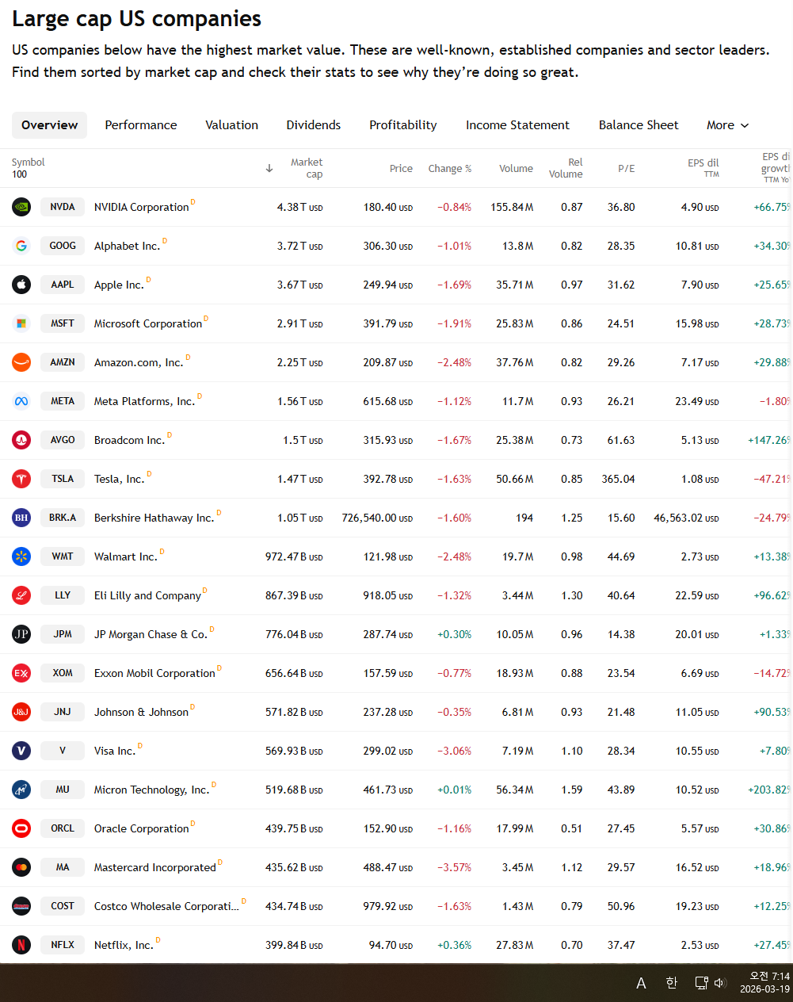
Task: Open the Amazon.com, Inc. company name
Action: coord(139,362)
